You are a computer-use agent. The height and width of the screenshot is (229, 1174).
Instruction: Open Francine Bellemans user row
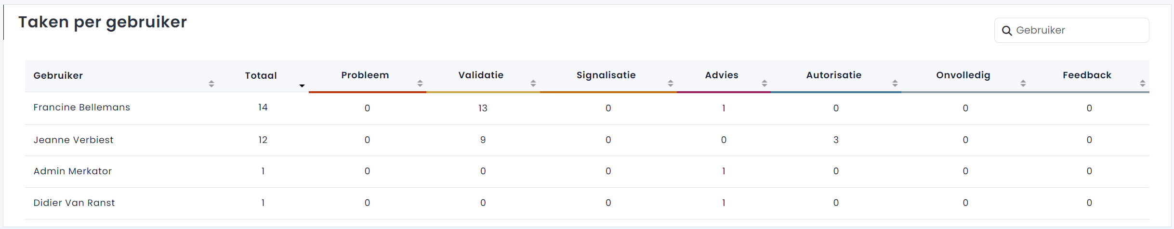pos(82,108)
